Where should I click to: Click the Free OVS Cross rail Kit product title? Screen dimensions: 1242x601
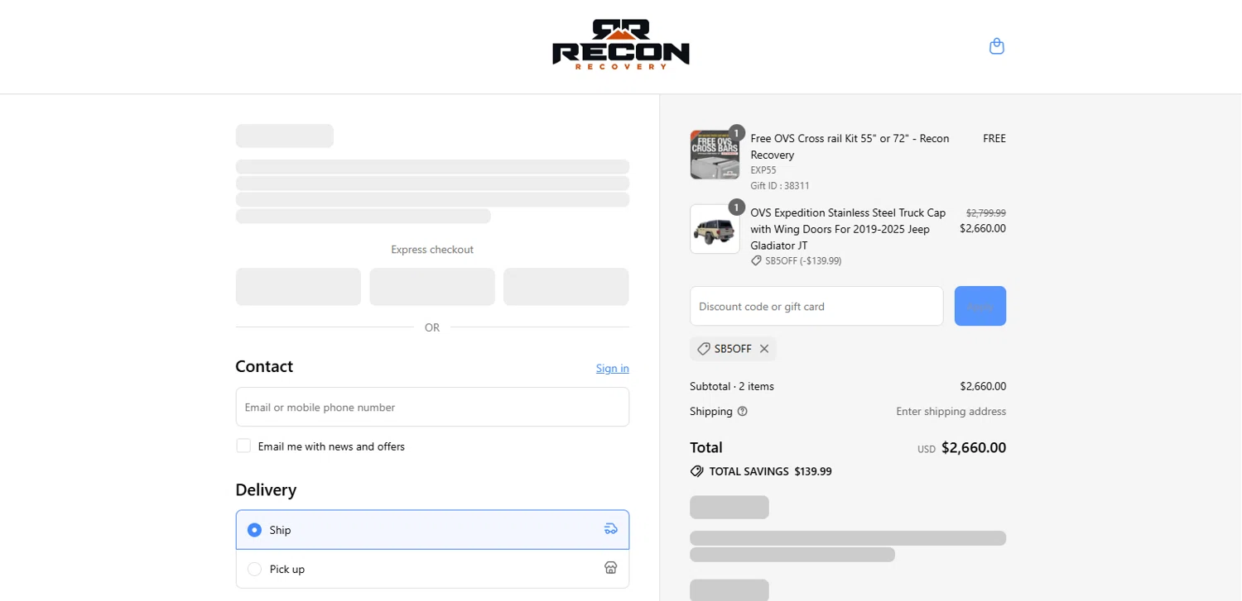click(x=850, y=146)
